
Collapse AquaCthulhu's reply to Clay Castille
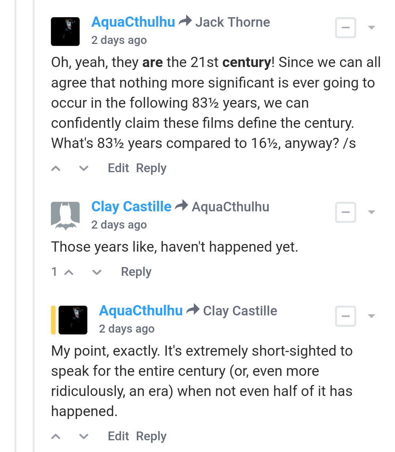pos(346,316)
